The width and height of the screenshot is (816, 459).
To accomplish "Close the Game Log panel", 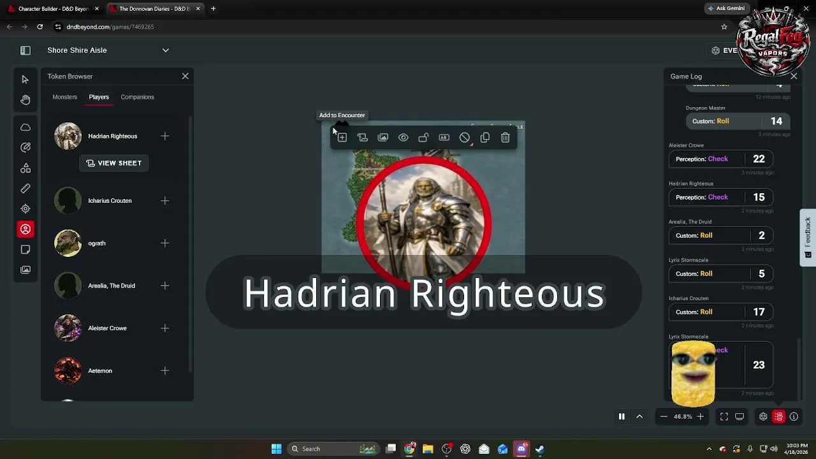I will 794,76.
